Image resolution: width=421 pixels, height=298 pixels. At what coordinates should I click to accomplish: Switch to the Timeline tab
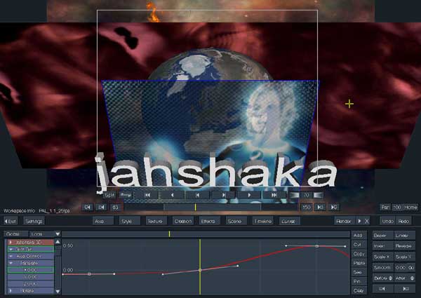pos(263,221)
